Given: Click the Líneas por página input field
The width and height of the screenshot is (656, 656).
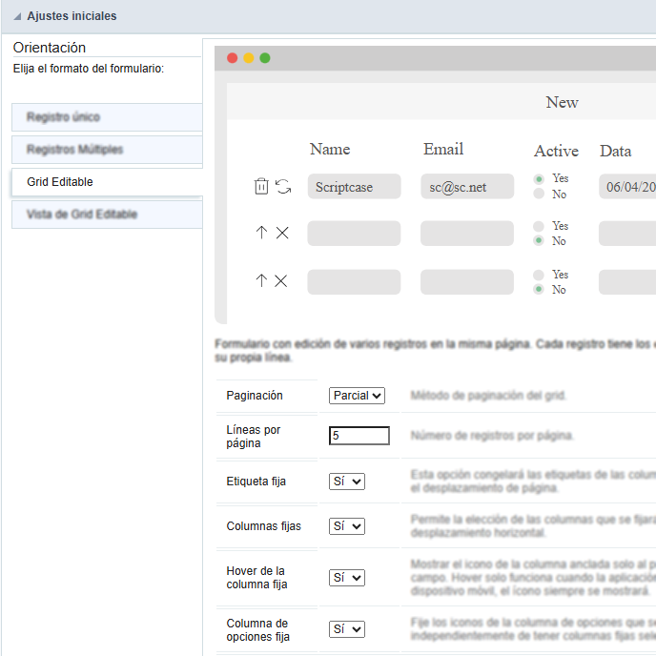Looking at the screenshot, I should point(359,436).
